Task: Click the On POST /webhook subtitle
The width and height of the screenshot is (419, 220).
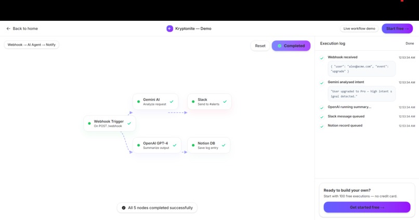Action: click(108, 126)
